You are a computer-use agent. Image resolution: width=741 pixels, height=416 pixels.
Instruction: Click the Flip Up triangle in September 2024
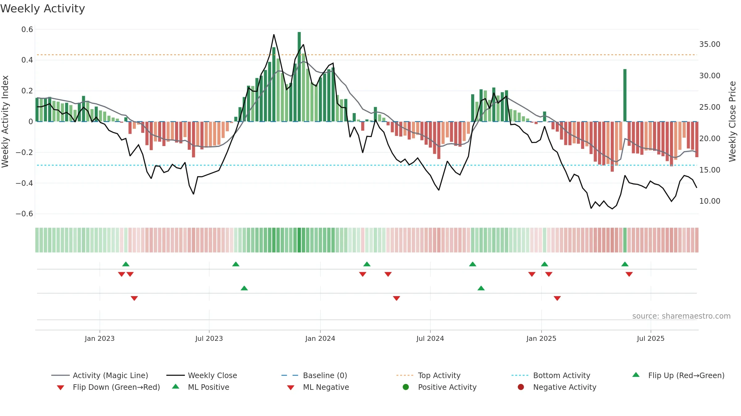(472, 264)
